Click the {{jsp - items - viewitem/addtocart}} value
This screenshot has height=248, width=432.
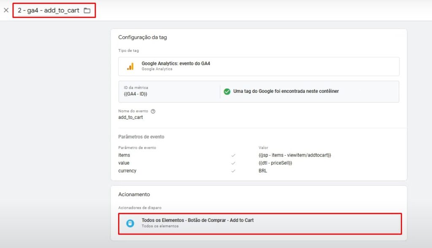(295, 155)
